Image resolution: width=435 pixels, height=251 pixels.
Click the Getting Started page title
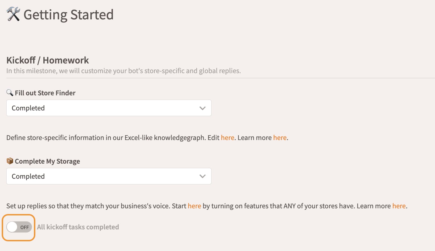tap(68, 15)
